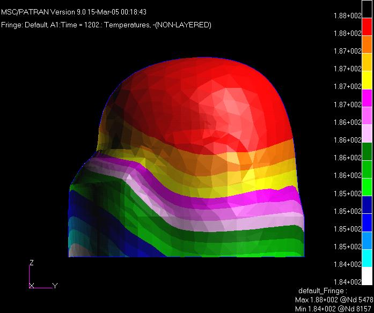Viewport: 374px width, 313px height.
Task: Pick the bright magenta legend swatch
Action: (367, 98)
